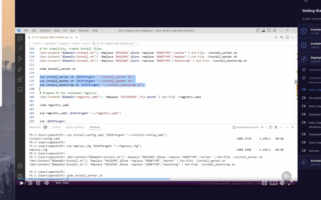Open the PowerShell sidebar icon
Screen dimensions: 321x200
coord(20,89)
